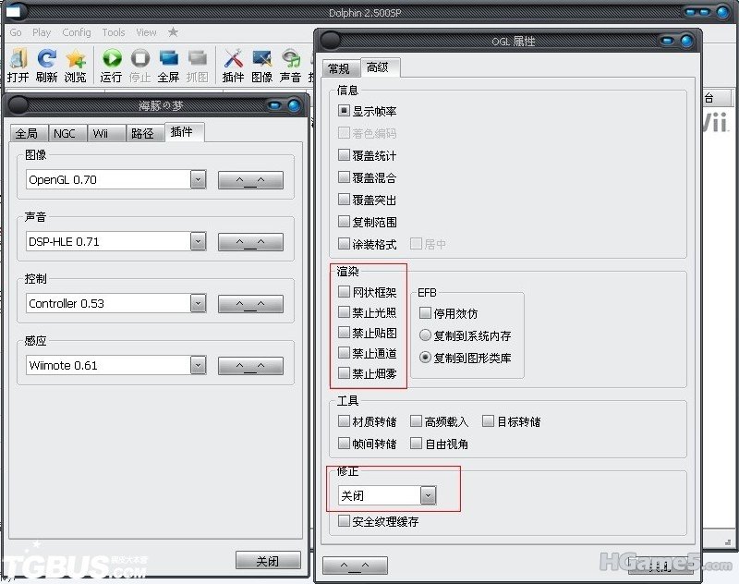This screenshot has width=739, height=584.
Task: Enable the 网状框架 wireframe checkbox
Action: pyautogui.click(x=345, y=292)
